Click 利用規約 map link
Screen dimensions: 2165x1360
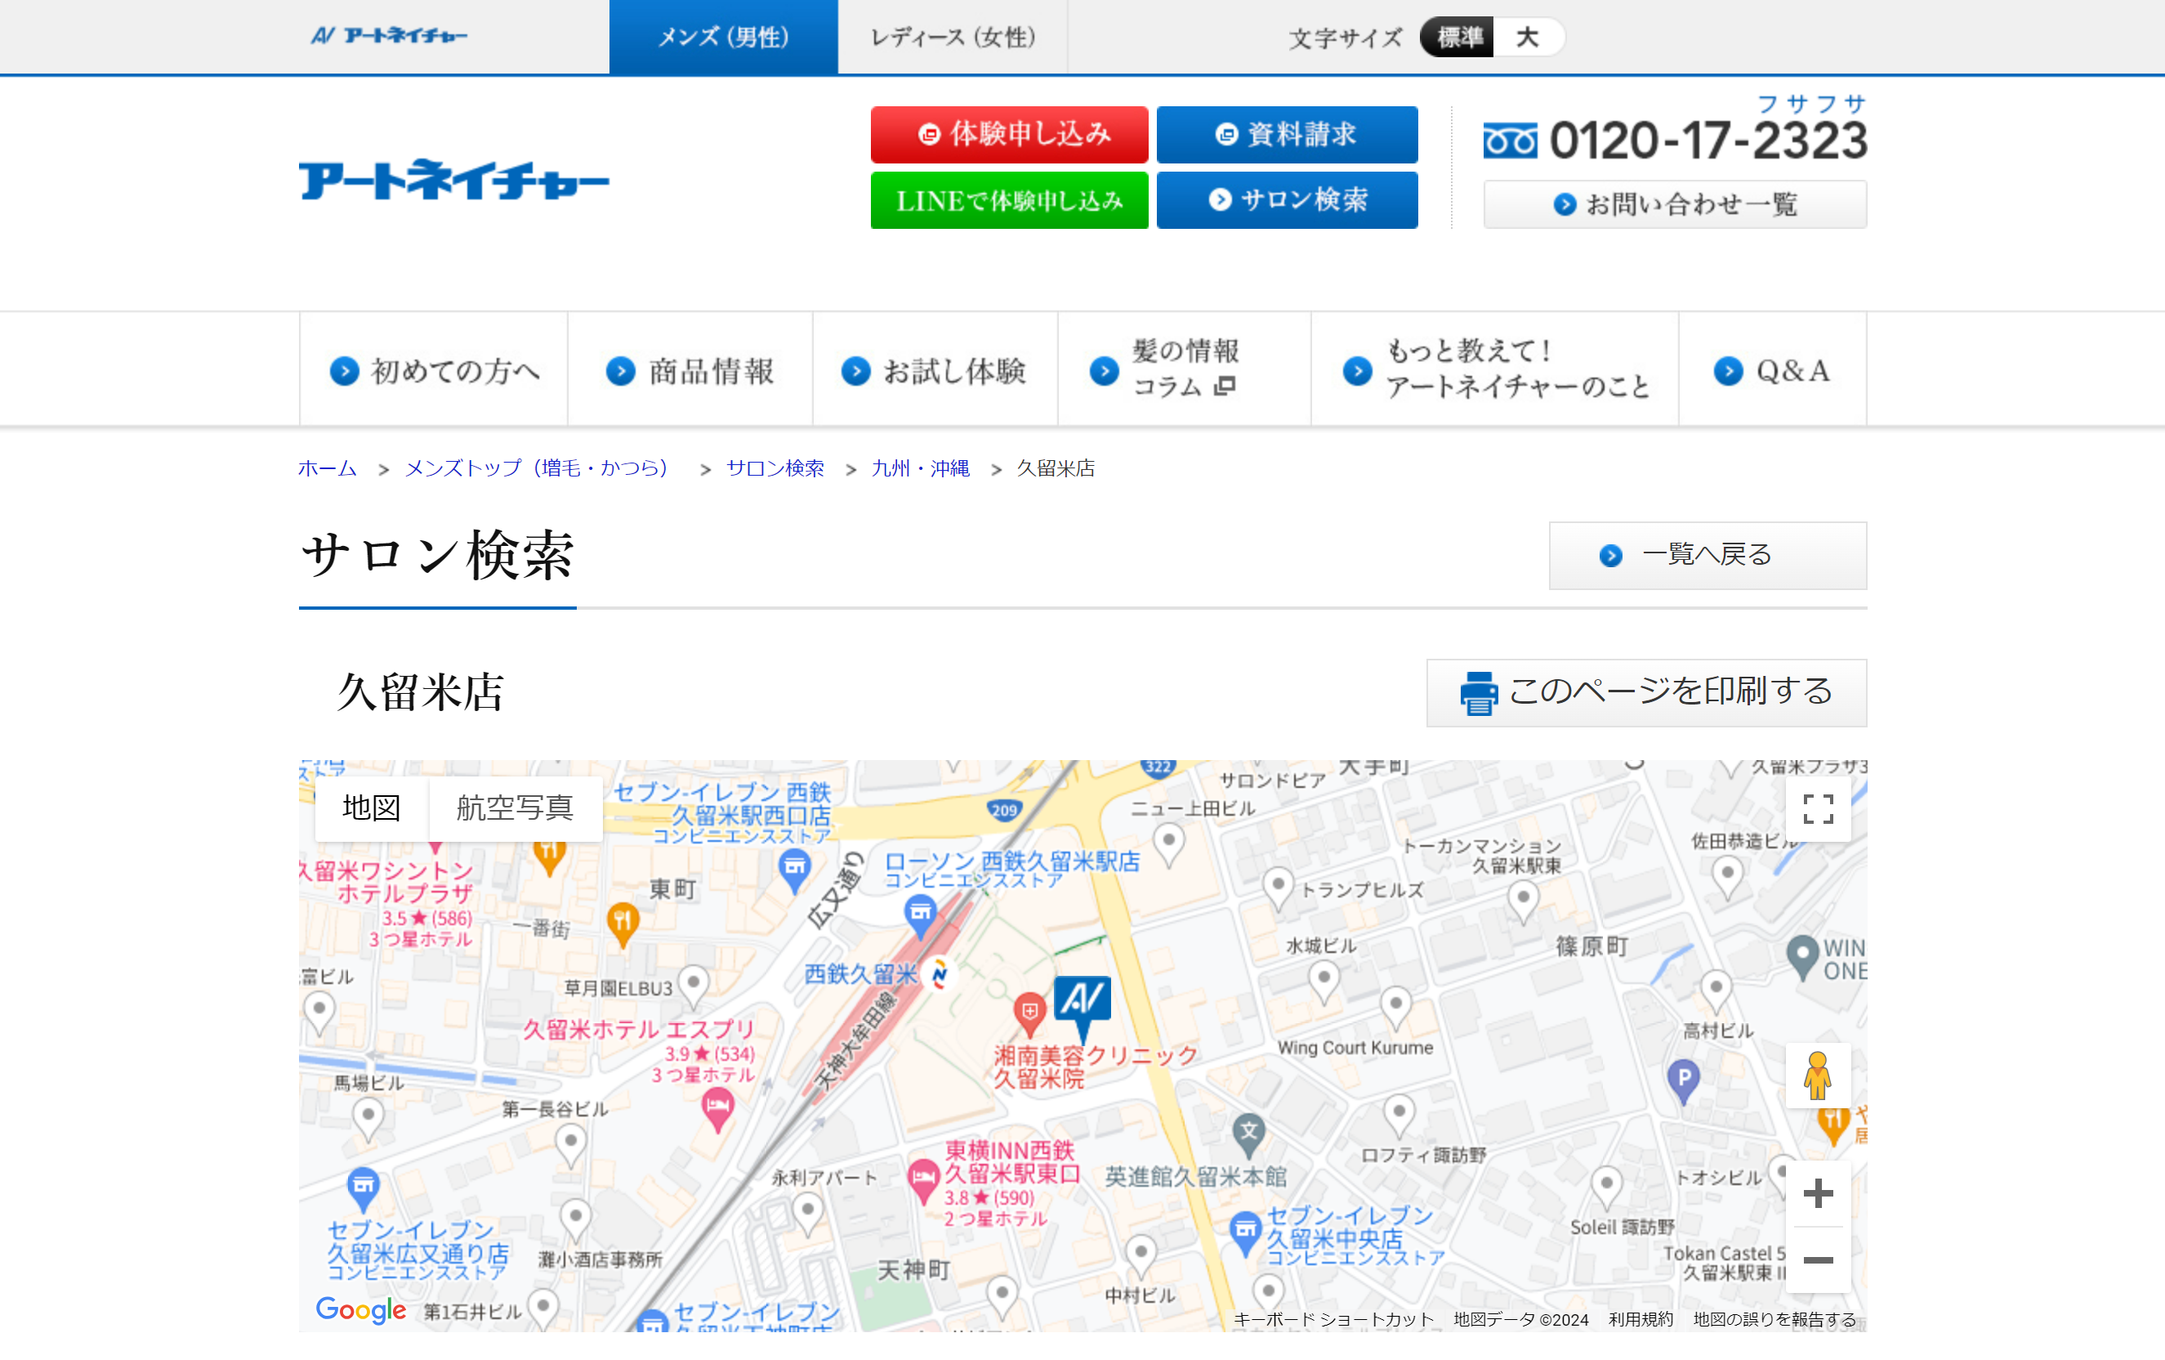pos(1640,1319)
